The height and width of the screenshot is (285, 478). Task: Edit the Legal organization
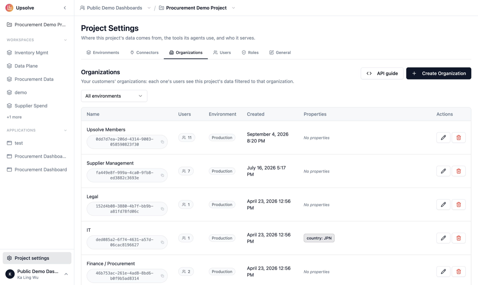[x=443, y=204]
